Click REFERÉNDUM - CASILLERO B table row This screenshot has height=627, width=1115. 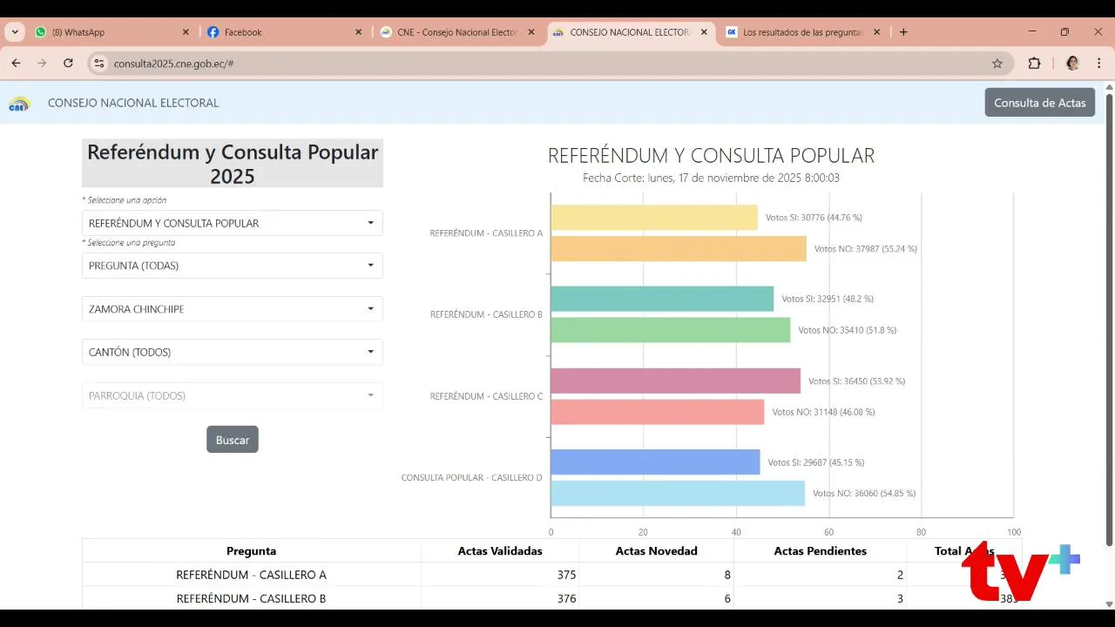(552, 598)
